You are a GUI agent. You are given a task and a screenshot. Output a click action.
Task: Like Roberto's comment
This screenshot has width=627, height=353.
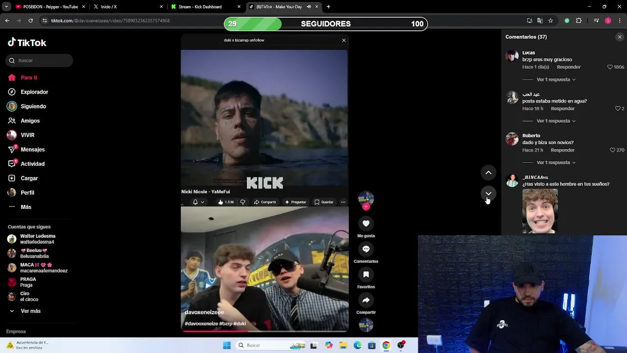612,150
